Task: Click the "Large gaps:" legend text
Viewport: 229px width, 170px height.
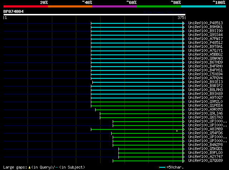Action: (x=15, y=167)
